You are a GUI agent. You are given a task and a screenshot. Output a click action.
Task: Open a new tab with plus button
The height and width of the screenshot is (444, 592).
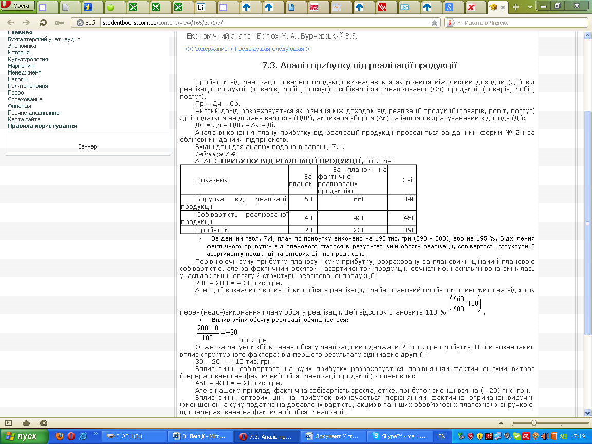click(x=516, y=7)
